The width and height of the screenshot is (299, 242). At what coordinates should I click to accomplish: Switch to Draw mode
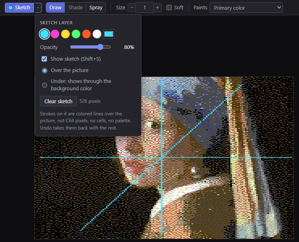55,8
